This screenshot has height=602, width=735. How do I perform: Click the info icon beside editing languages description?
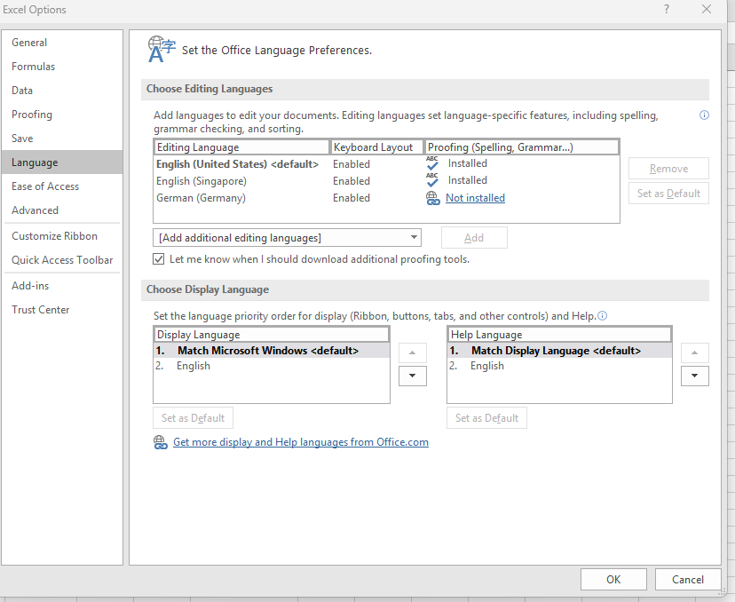point(704,115)
